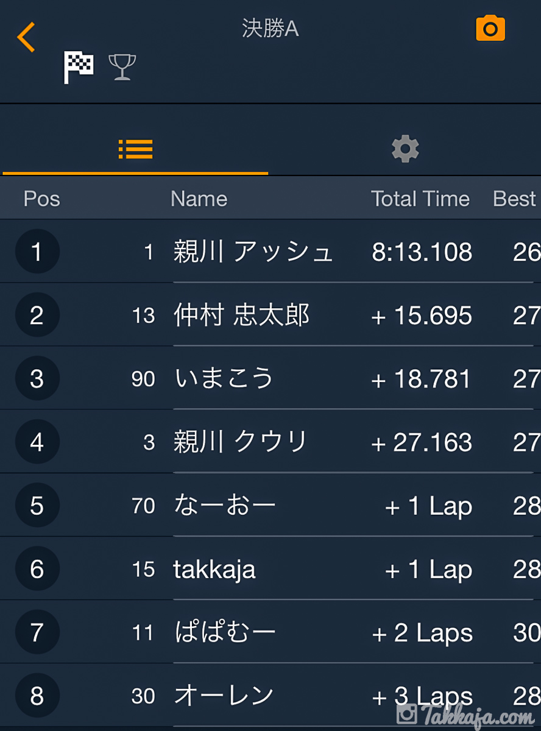Viewport: 541px width, 731px height.
Task: Tap the checkered flag icon
Action: pyautogui.click(x=79, y=66)
